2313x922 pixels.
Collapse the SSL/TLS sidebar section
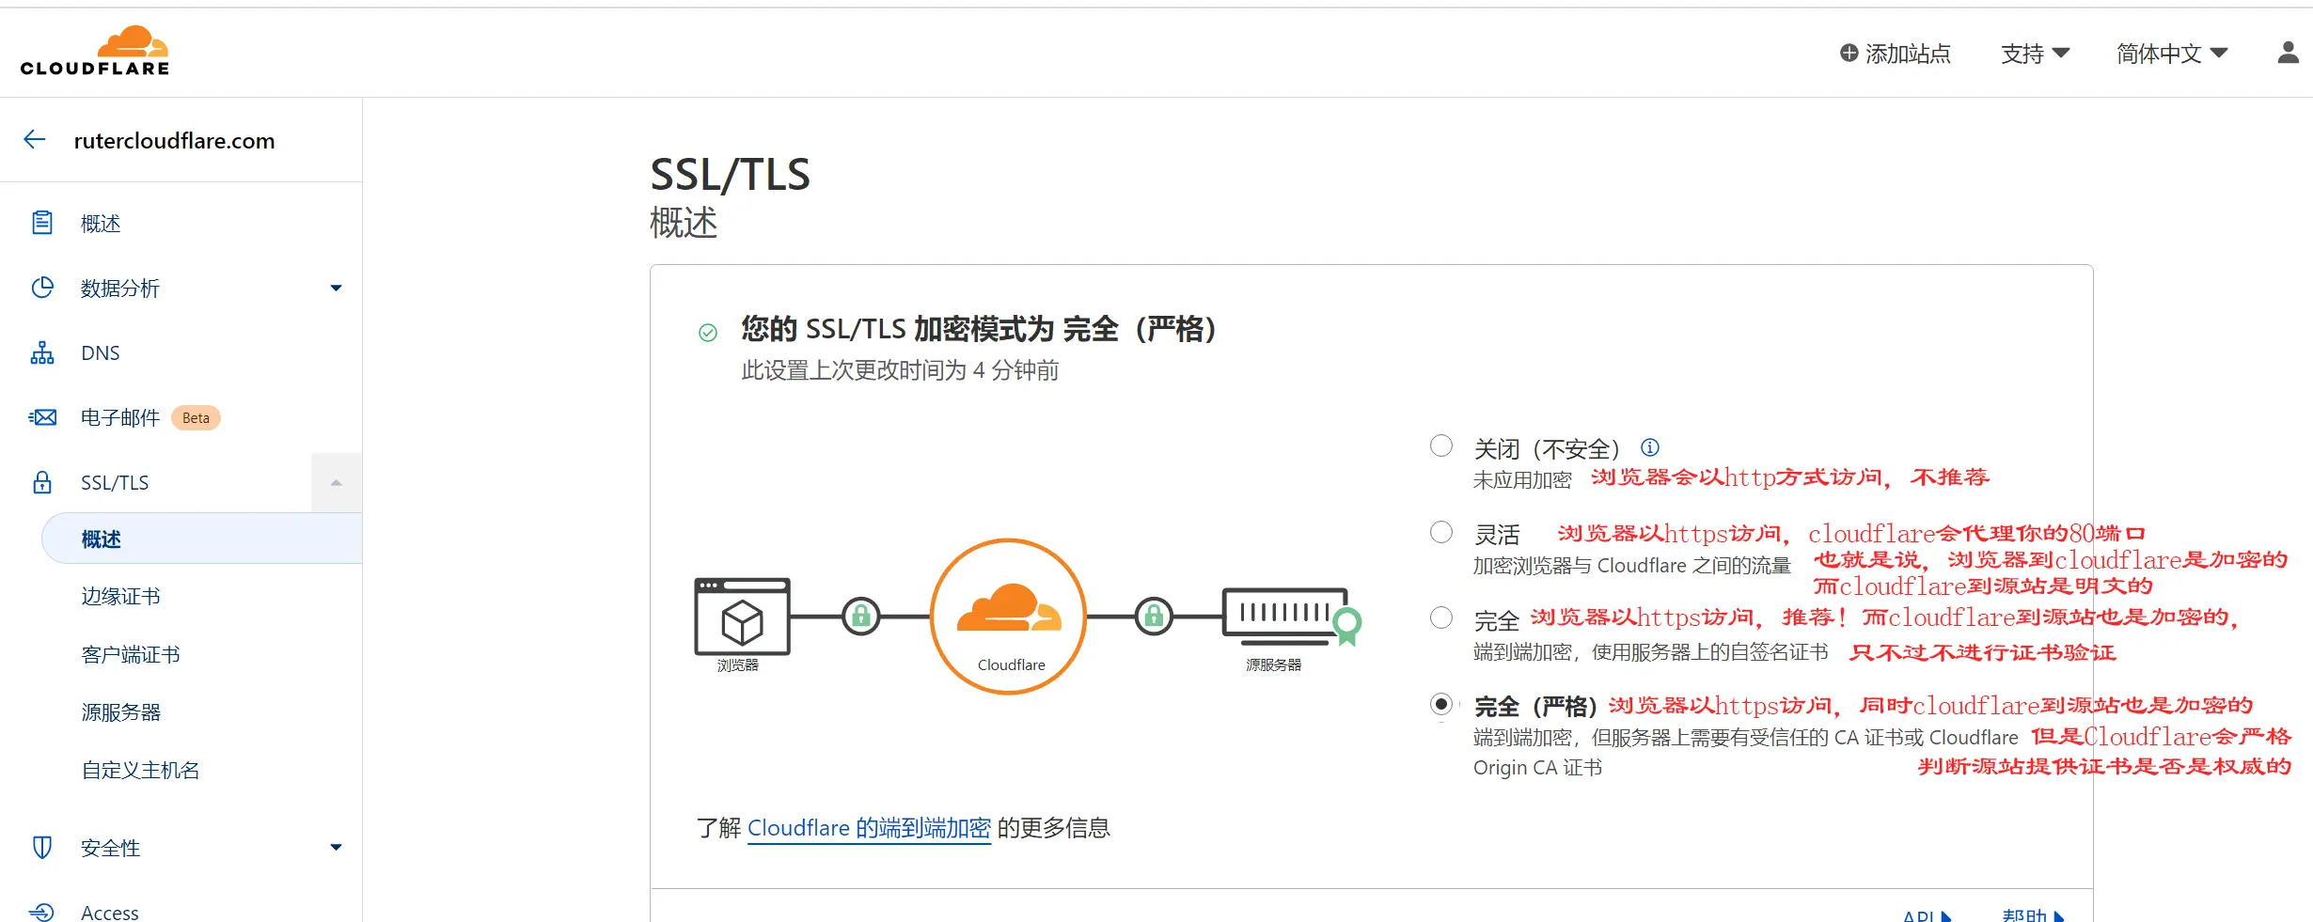point(336,482)
